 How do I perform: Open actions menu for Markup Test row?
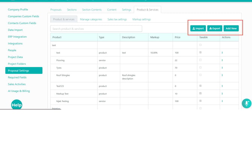222,94
